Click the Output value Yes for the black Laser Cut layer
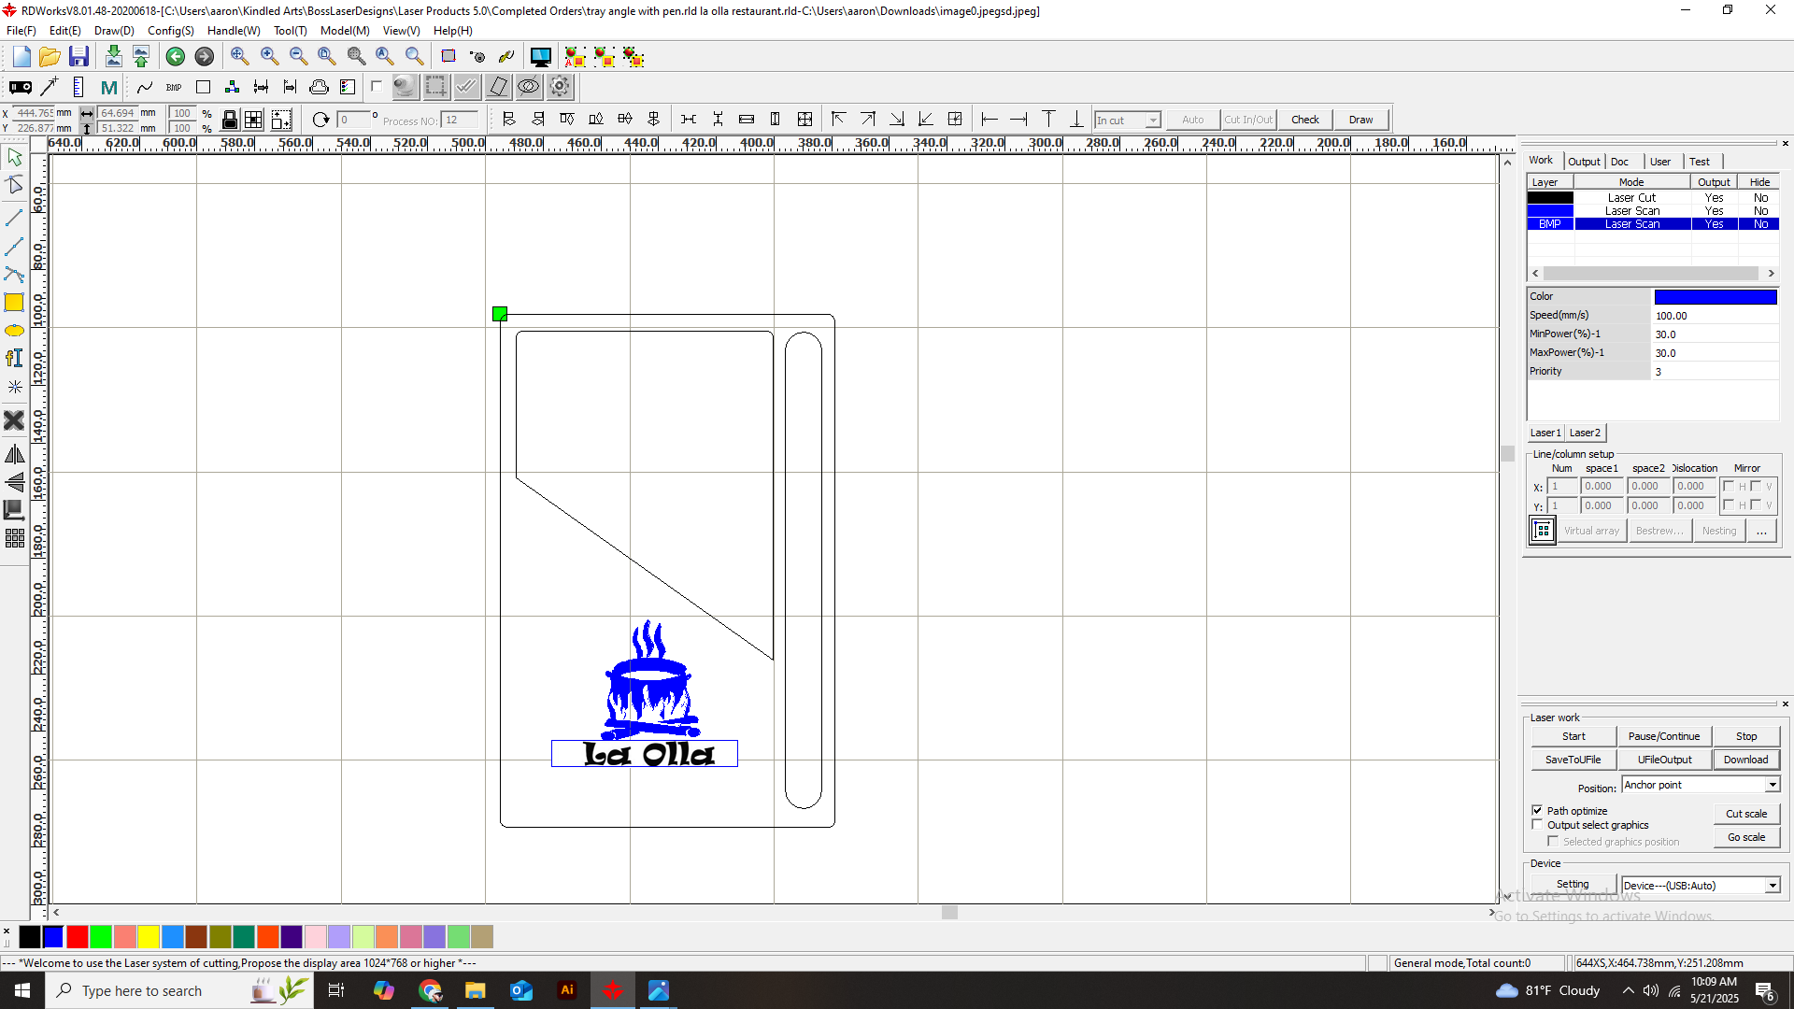Viewport: 1794px width, 1009px height. click(1714, 198)
